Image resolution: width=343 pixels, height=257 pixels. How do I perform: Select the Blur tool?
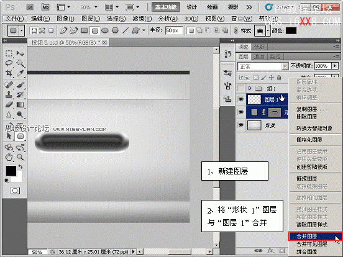click(9, 114)
